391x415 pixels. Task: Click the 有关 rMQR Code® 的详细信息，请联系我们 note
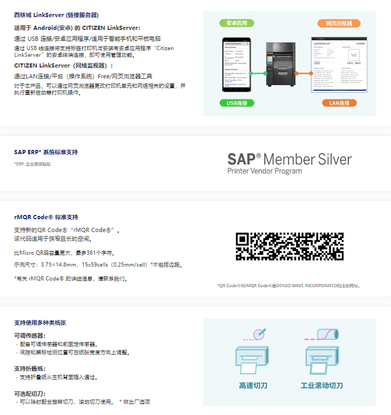71,279
